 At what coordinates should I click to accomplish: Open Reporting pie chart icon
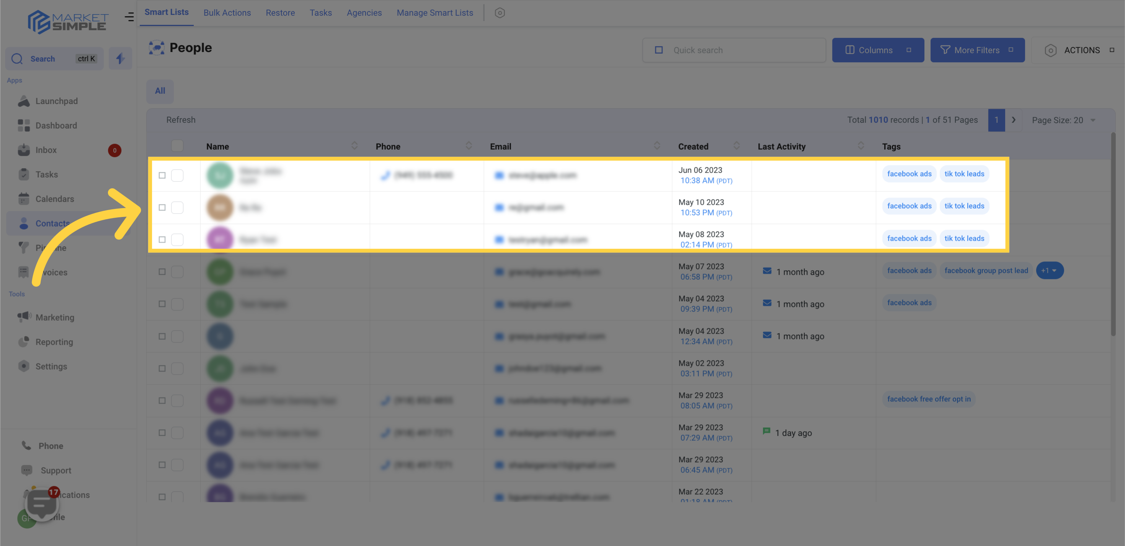24,341
